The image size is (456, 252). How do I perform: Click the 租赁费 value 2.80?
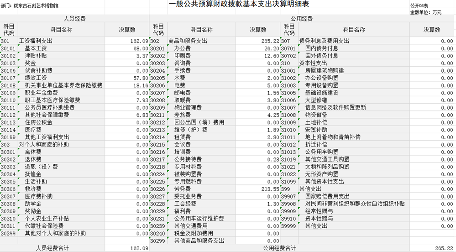point(257,137)
